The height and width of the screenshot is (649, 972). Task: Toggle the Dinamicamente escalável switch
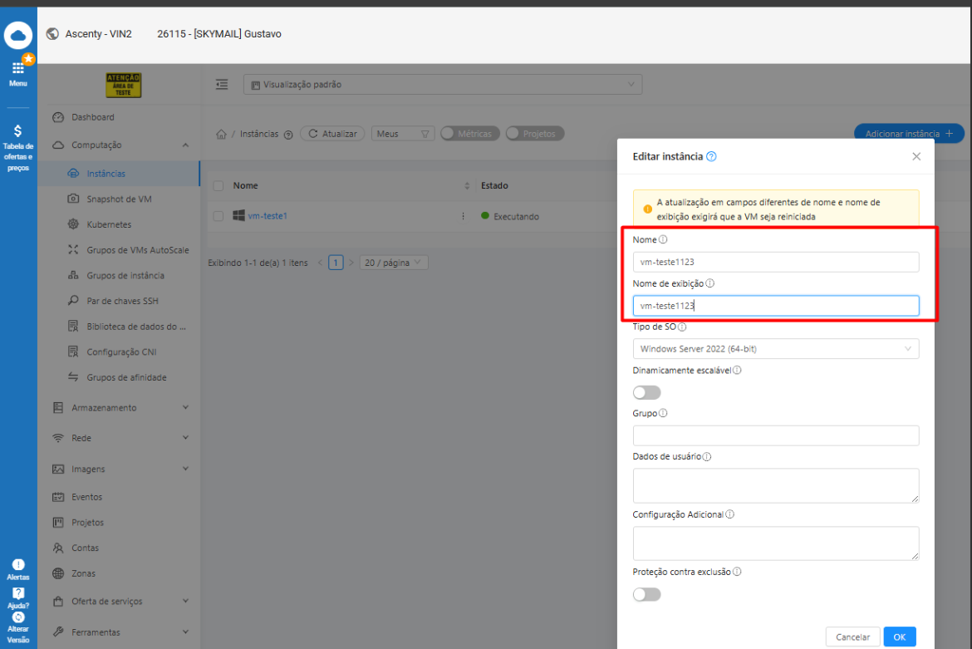646,392
